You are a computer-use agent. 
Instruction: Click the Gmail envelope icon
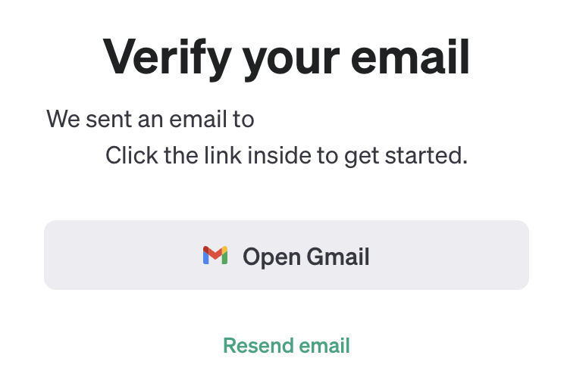click(x=215, y=255)
